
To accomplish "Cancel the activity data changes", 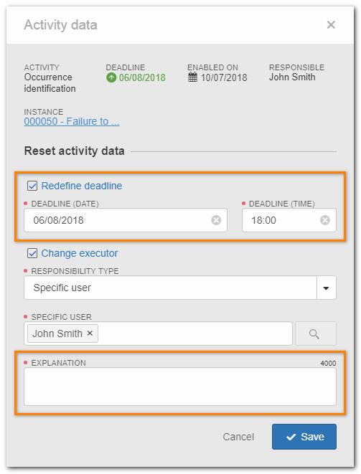I will pos(238,437).
